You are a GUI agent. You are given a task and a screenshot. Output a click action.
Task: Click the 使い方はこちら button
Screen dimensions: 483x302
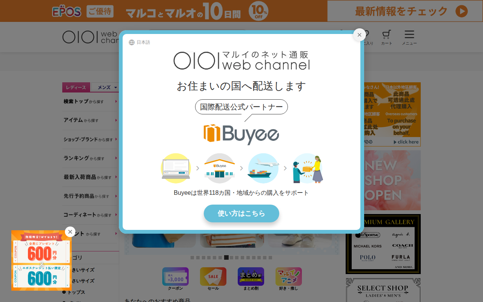click(241, 213)
